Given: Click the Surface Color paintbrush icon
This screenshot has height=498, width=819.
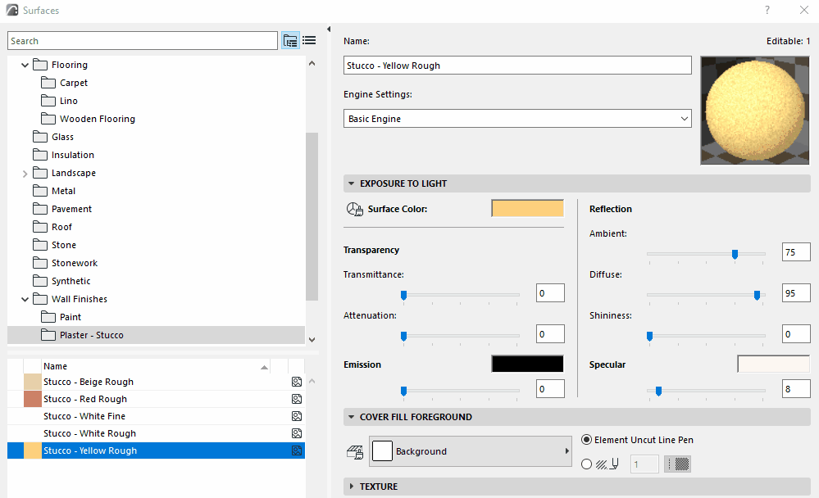Looking at the screenshot, I should point(355,209).
